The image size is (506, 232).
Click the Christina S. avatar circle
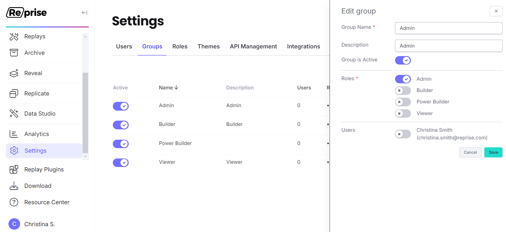(x=14, y=224)
